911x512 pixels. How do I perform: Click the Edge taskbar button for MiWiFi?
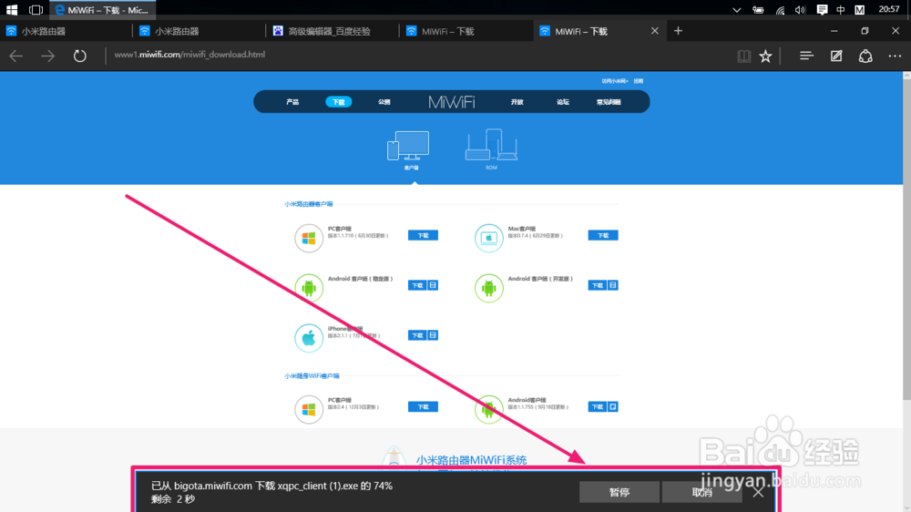[103, 10]
